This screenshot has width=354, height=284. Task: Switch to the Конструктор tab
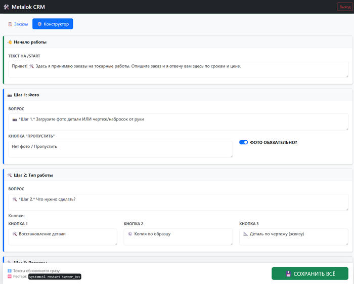[53, 24]
